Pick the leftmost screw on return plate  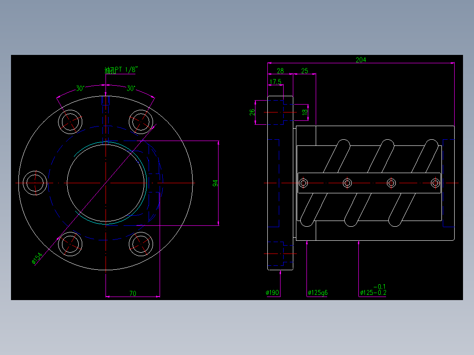click(x=303, y=183)
